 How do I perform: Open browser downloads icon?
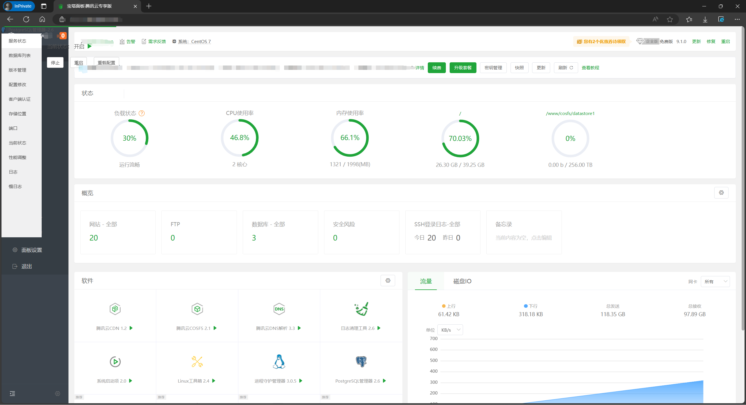(x=705, y=19)
